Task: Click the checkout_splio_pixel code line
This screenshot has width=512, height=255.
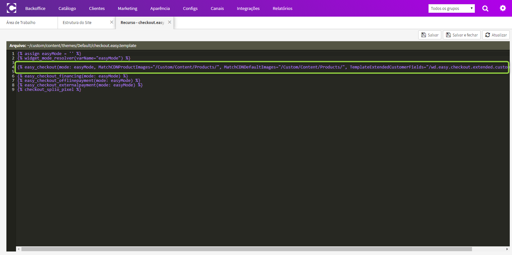Action: click(49, 90)
